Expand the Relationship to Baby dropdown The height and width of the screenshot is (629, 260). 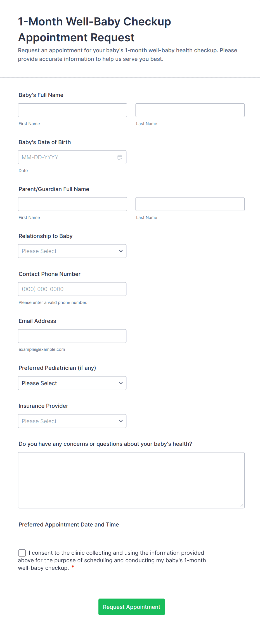(72, 251)
